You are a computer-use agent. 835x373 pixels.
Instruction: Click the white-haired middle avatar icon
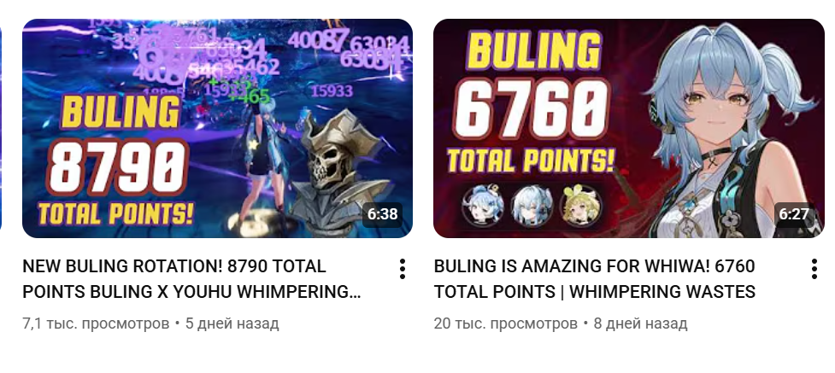(x=531, y=206)
